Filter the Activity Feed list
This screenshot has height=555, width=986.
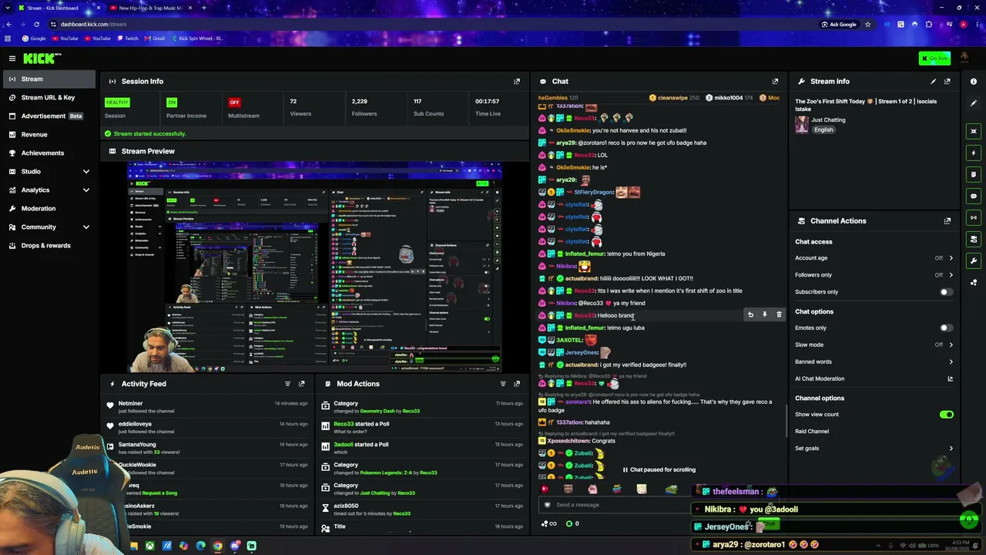(x=287, y=384)
